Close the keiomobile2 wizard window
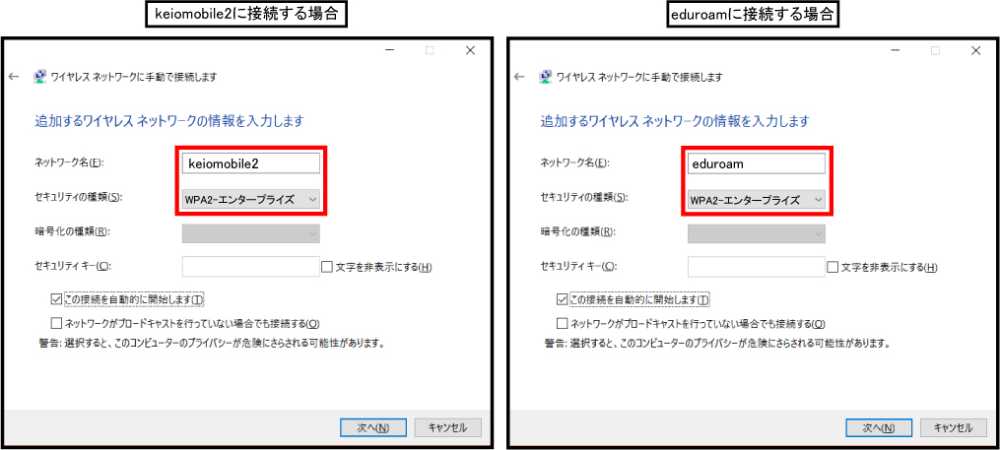Image resolution: width=1000 pixels, height=450 pixels. 470,50
